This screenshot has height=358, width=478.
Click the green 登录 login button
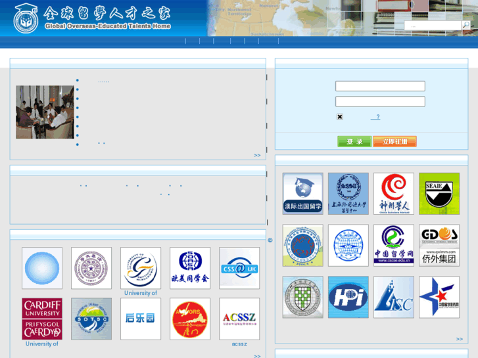354,141
